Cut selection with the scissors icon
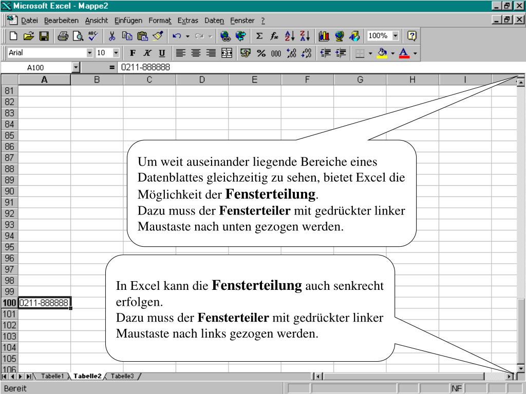Image resolution: width=526 pixels, height=394 pixels. [x=112, y=36]
